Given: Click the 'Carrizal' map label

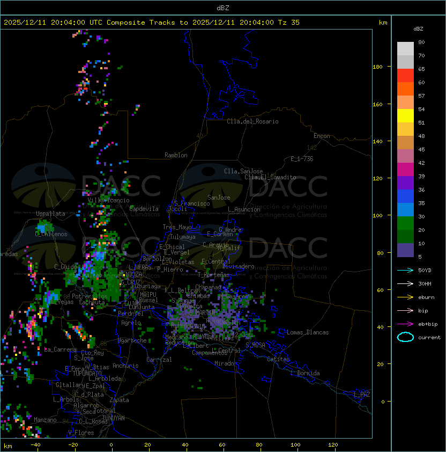Looking at the screenshot, I should (x=159, y=360).
